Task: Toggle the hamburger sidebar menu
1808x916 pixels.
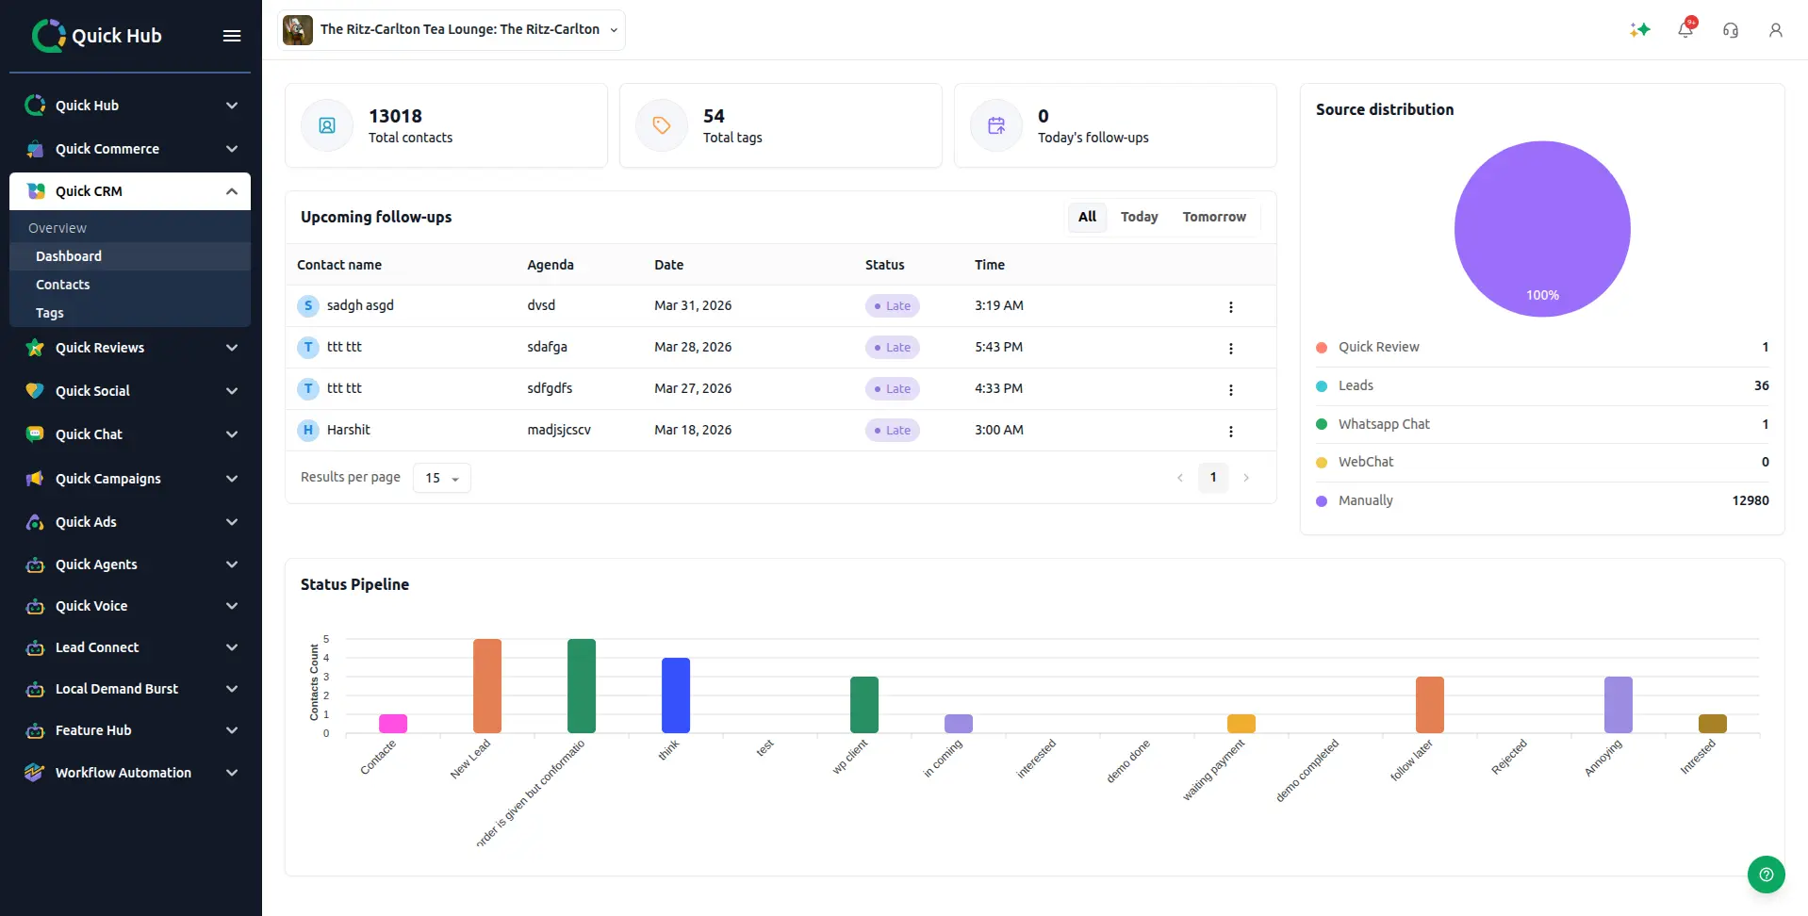Action: (232, 36)
